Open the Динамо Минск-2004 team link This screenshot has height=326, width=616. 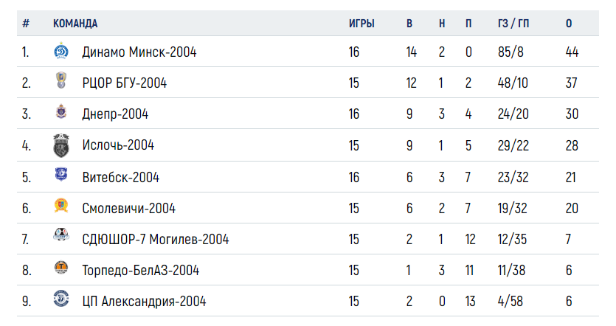(139, 52)
